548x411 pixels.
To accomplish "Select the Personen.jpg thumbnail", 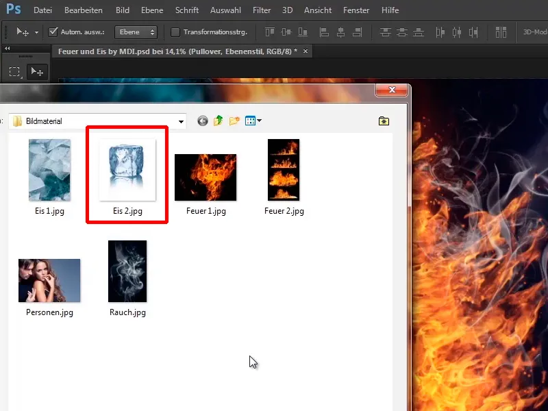I will pyautogui.click(x=49, y=281).
